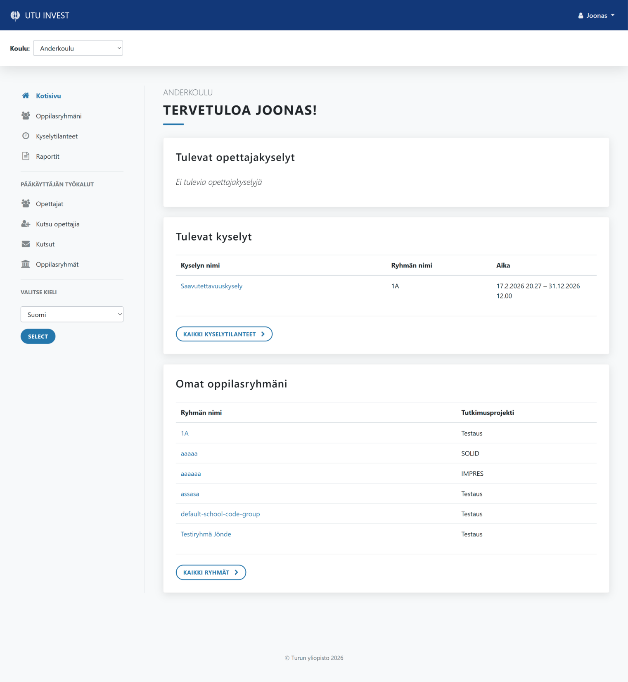This screenshot has width=628, height=682.
Task: Open Kutsut in the sidebar
Action: (45, 244)
